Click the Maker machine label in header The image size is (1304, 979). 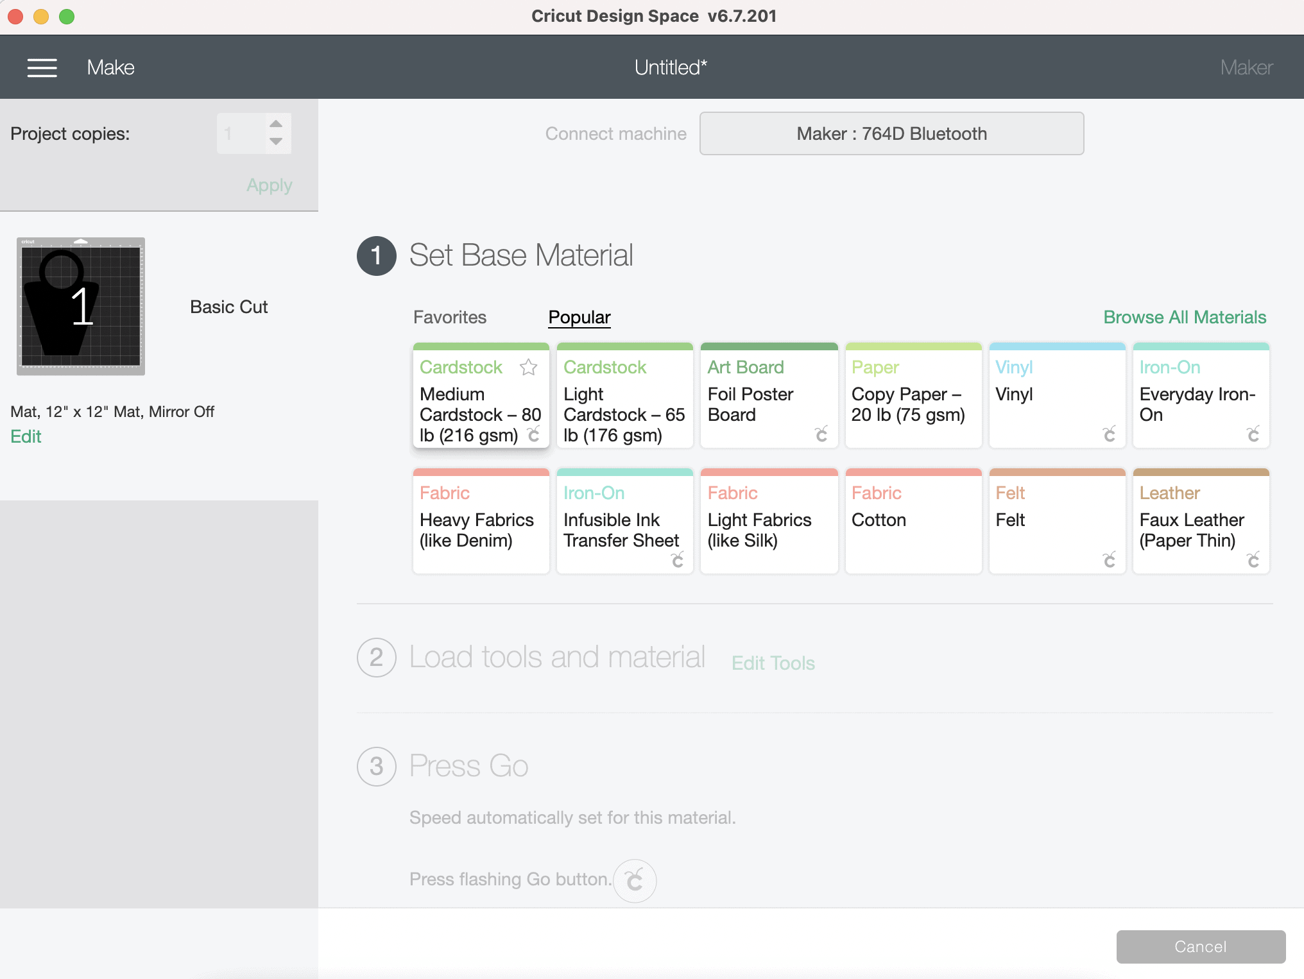(x=1246, y=67)
